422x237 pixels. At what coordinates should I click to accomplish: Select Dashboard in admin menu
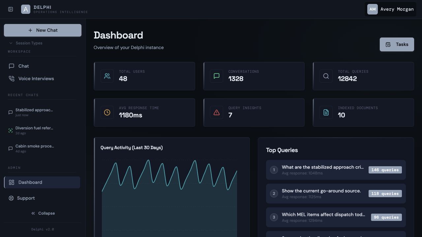[x=42, y=182]
